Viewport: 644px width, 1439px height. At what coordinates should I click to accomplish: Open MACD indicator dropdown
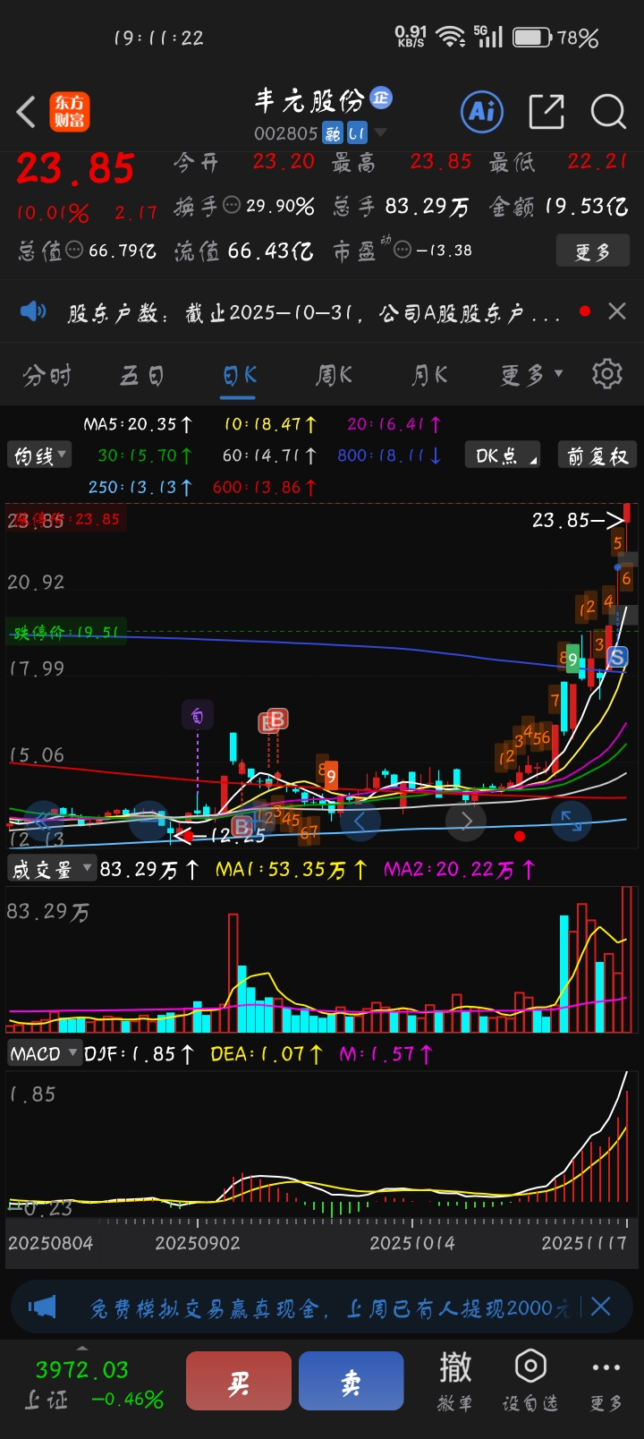coord(44,1054)
